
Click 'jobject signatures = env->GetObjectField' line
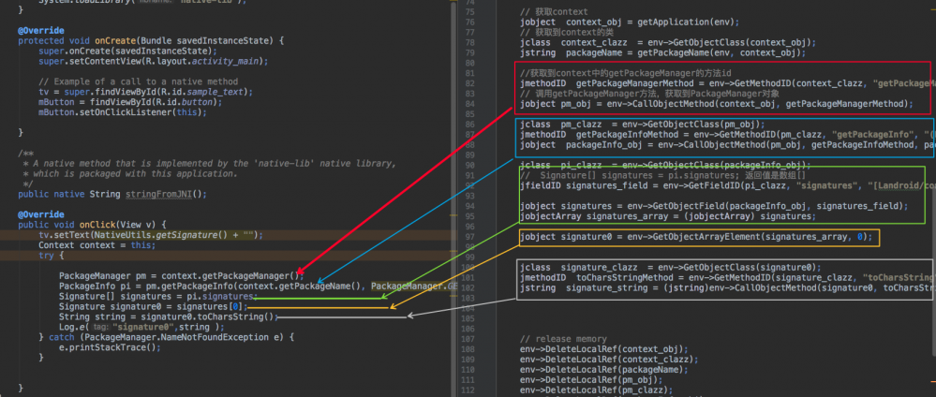pos(714,206)
